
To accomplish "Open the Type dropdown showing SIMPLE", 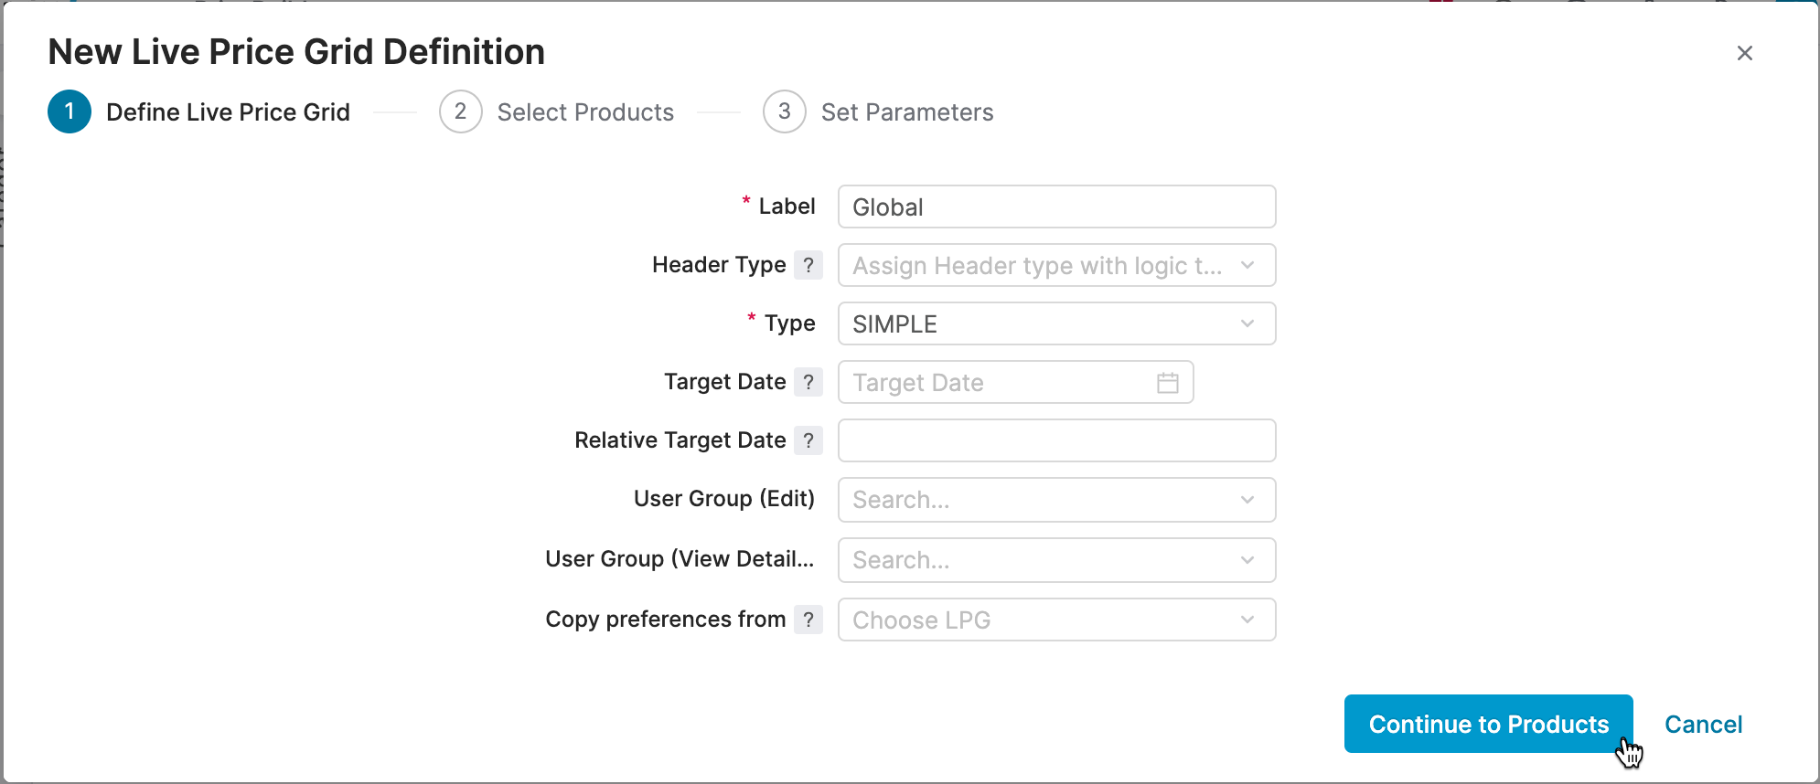I will 1055,323.
